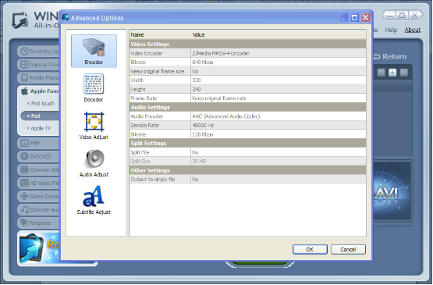Click the Popular Devices arrow icon

(25, 64)
